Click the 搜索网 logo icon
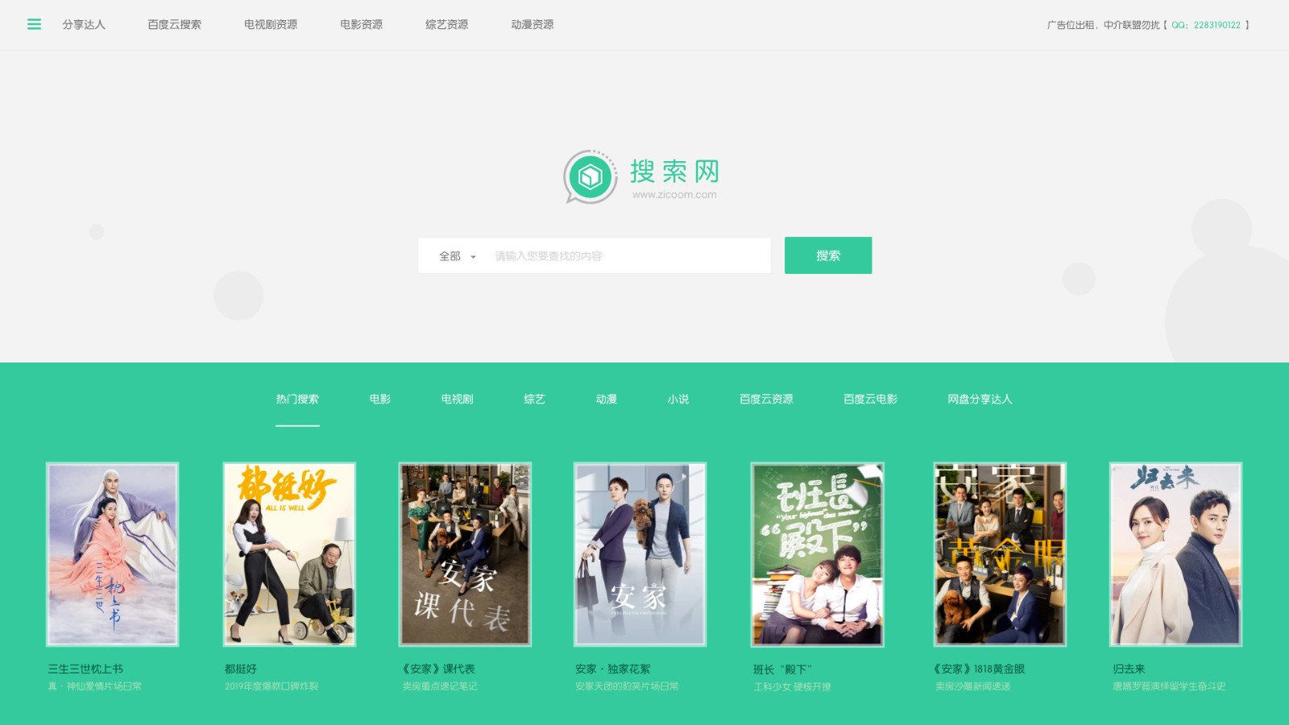Image resolution: width=1289 pixels, height=725 pixels. coord(591,176)
